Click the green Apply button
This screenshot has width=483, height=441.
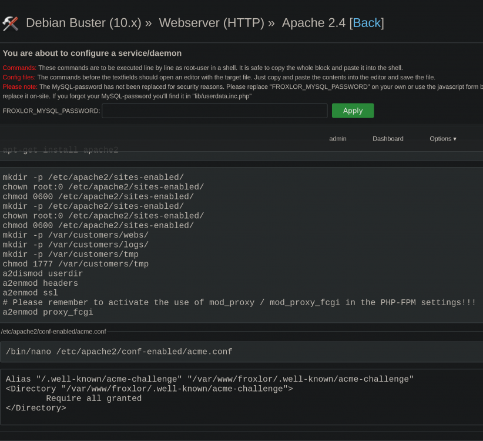click(353, 111)
